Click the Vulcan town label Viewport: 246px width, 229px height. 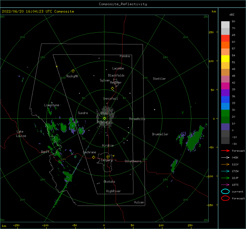(139, 202)
